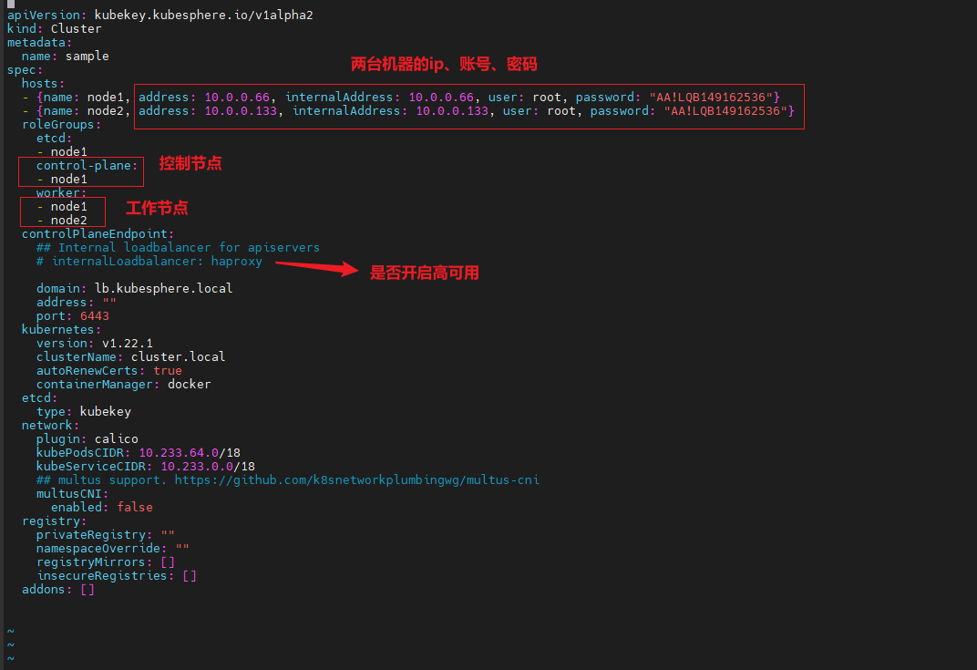Click the apiVersion key on the first line

[46, 15]
